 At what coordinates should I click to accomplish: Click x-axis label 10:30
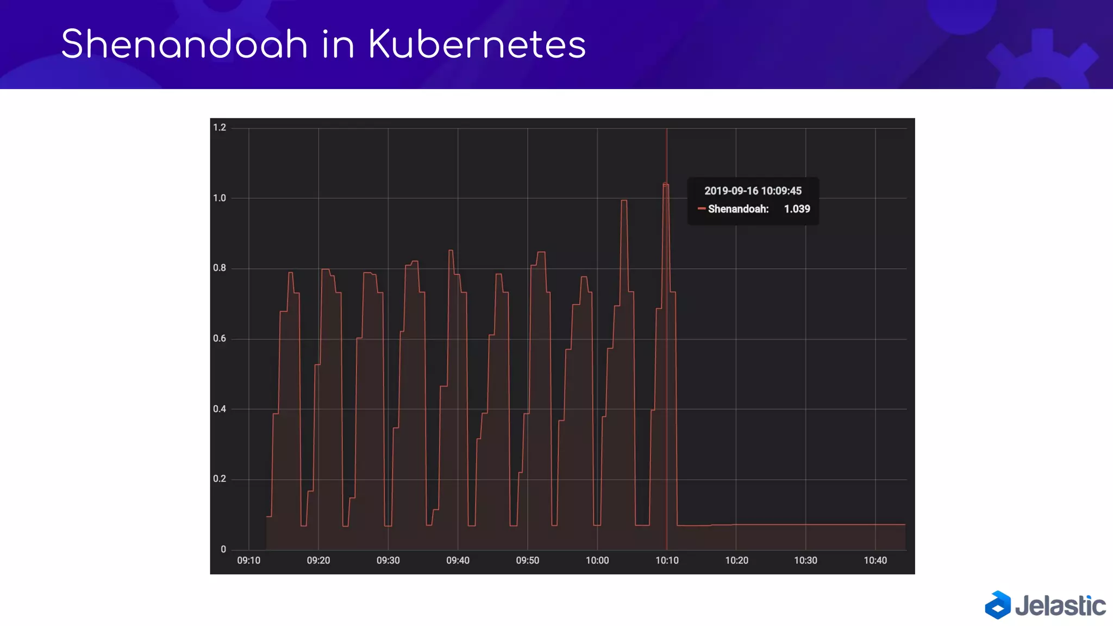click(x=805, y=560)
